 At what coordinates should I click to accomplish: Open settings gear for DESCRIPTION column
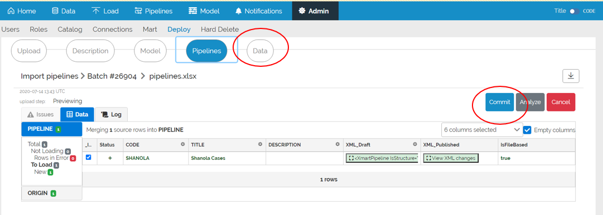[x=337, y=145]
